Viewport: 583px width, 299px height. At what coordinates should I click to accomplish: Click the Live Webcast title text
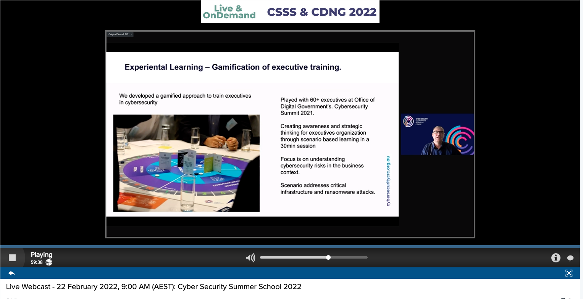[x=153, y=287]
